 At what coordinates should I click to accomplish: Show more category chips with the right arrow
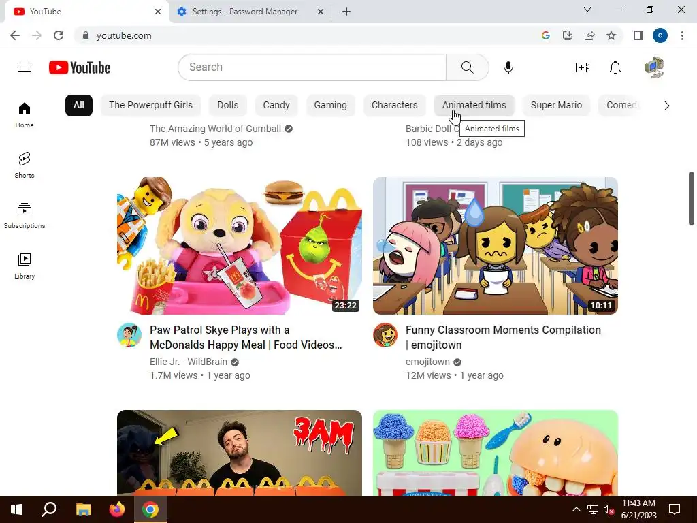pos(667,106)
